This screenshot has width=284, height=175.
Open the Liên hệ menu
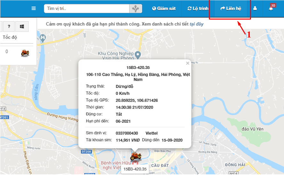pyautogui.click(x=231, y=9)
